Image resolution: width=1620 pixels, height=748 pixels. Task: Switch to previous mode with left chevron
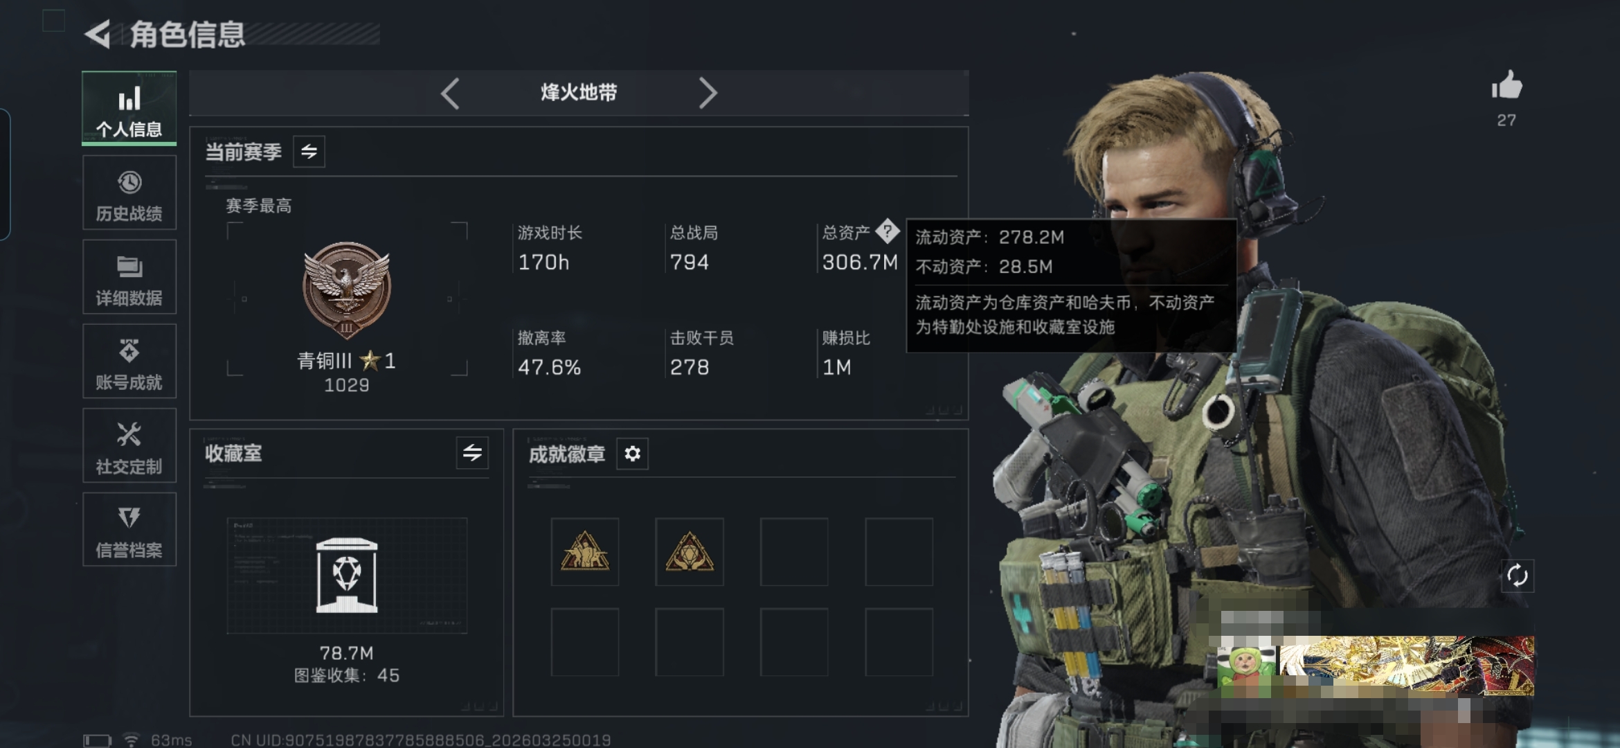(x=450, y=93)
